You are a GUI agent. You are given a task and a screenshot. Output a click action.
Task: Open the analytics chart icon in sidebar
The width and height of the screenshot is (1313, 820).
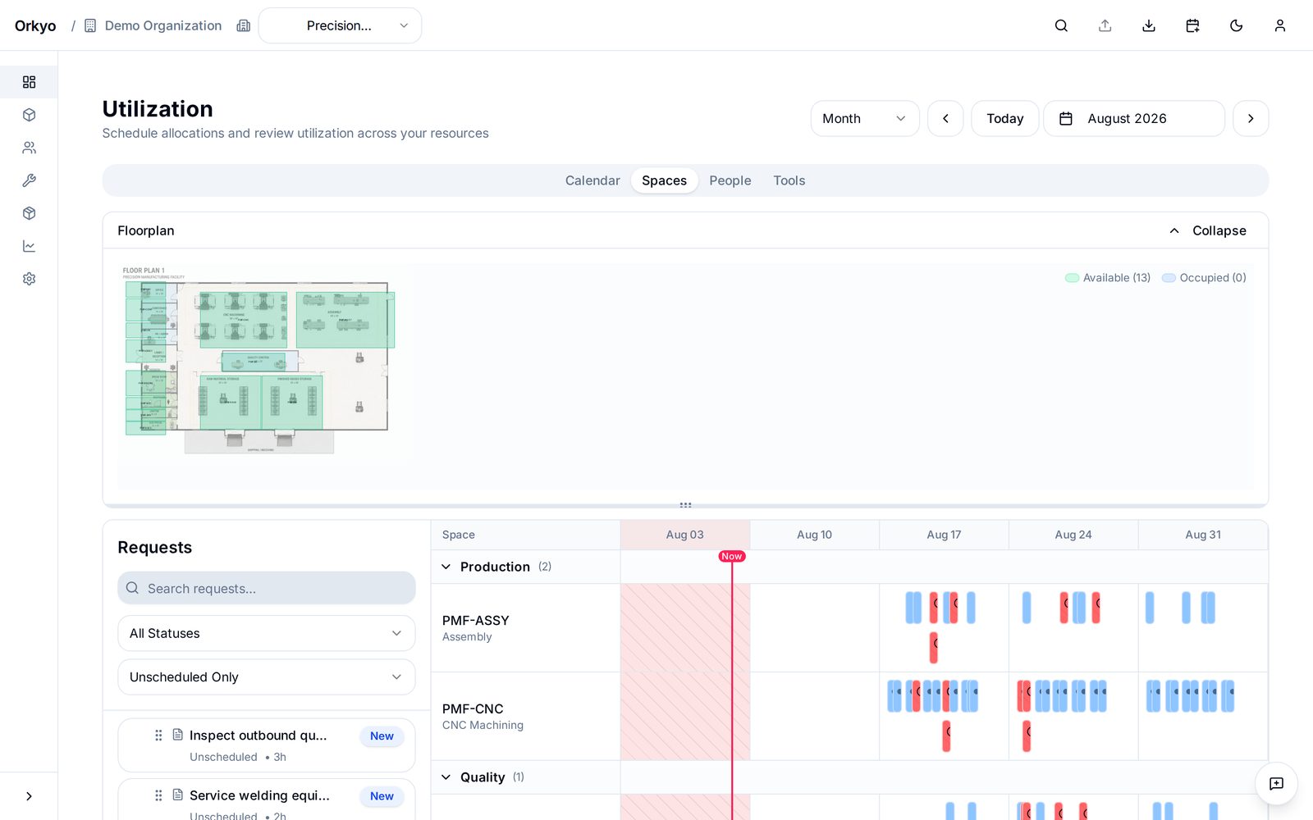click(29, 246)
